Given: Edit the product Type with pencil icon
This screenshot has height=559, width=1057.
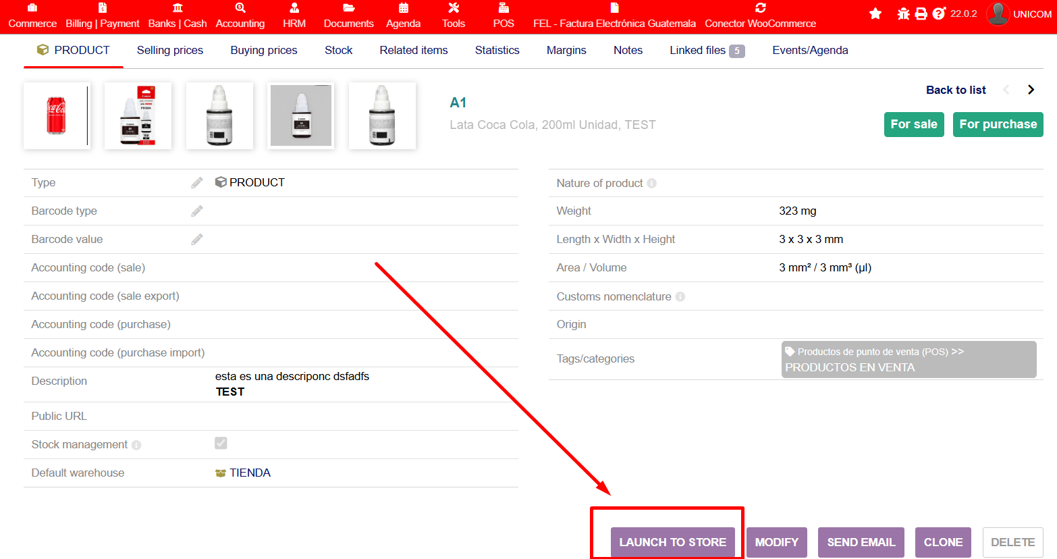Looking at the screenshot, I should click(196, 183).
